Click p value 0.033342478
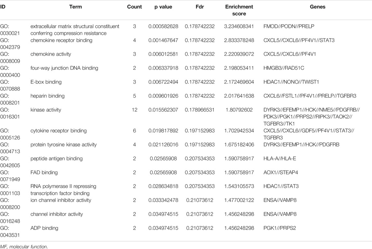This screenshot has width=372, height=249. [163, 200]
